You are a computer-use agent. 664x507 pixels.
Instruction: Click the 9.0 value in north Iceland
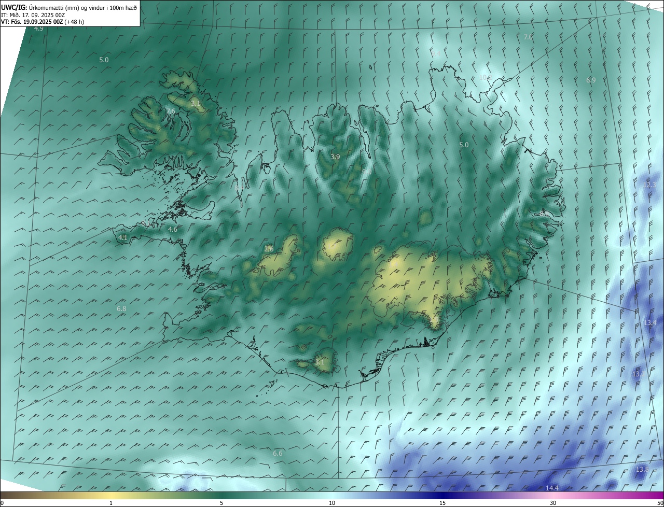[x=367, y=172]
